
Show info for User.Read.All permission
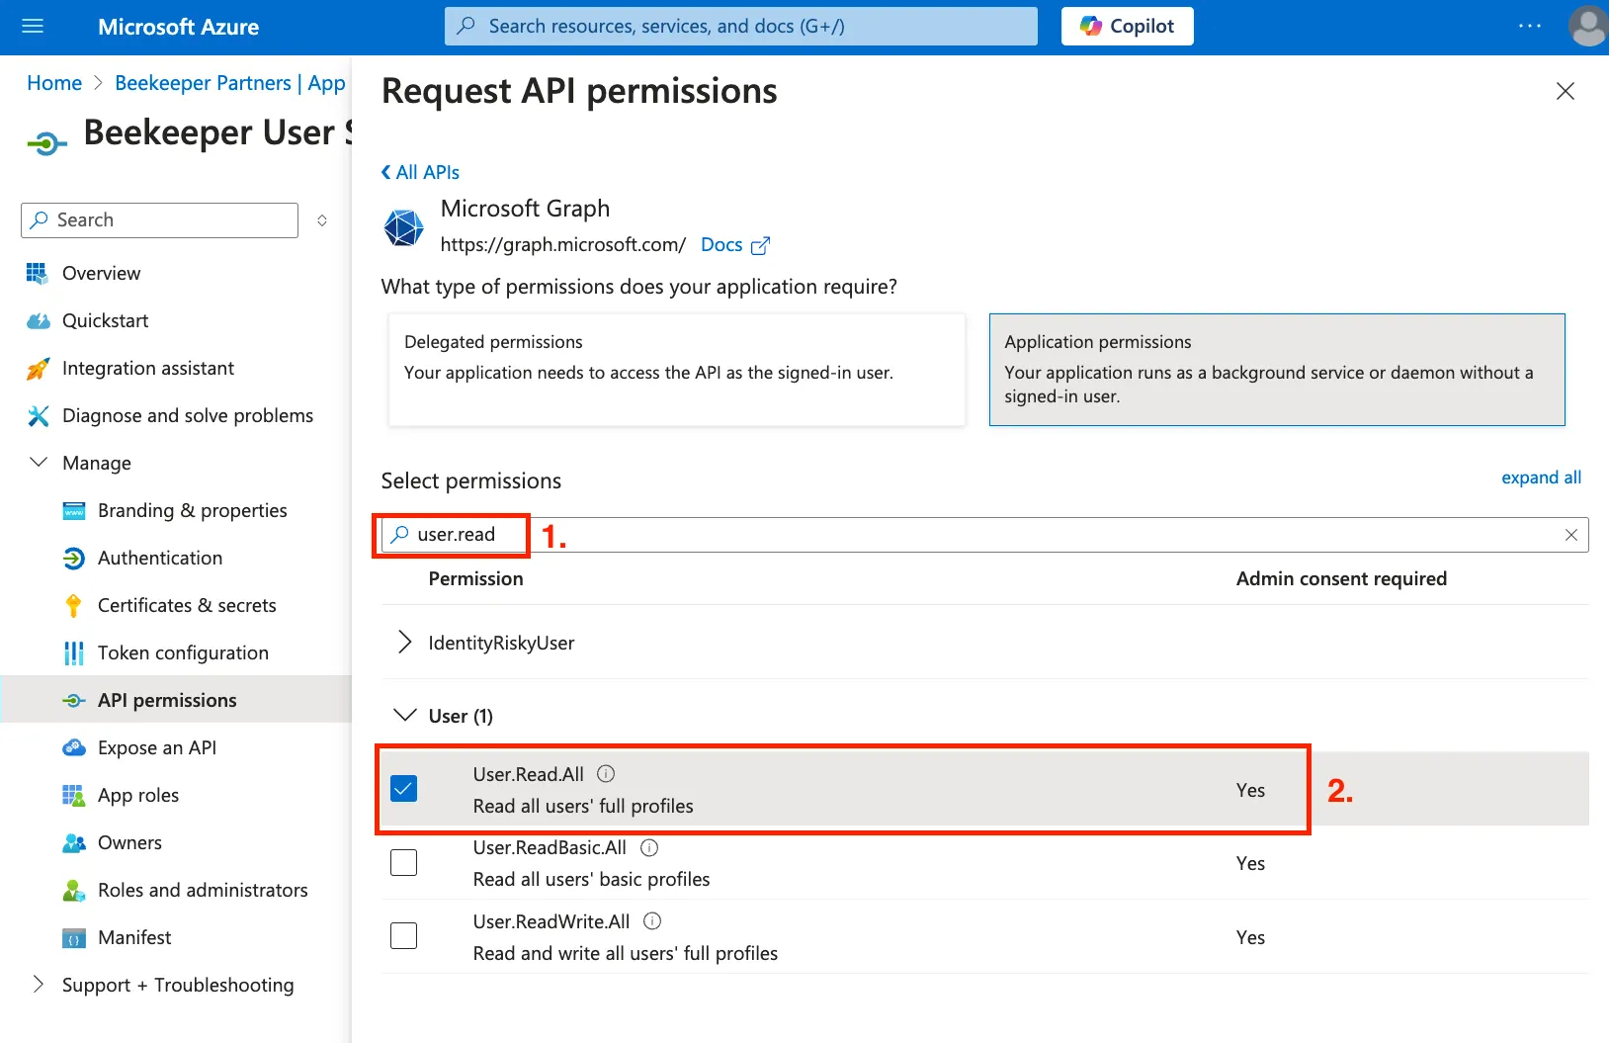(x=606, y=774)
